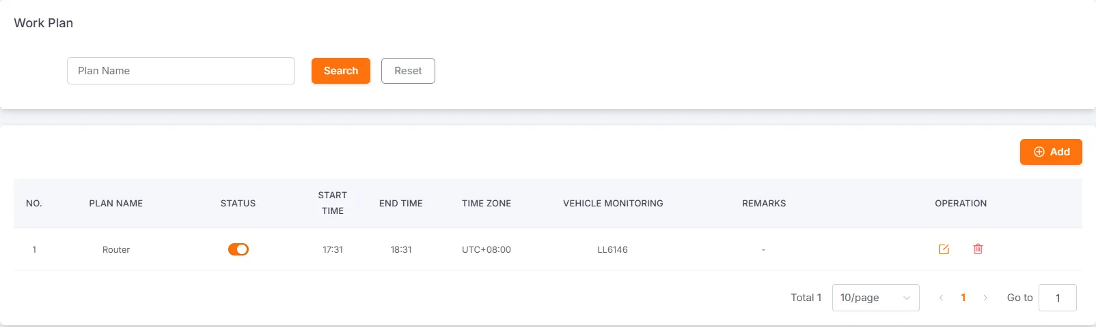Image resolution: width=1096 pixels, height=327 pixels.
Task: Click the Go to page input
Action: (x=1057, y=298)
